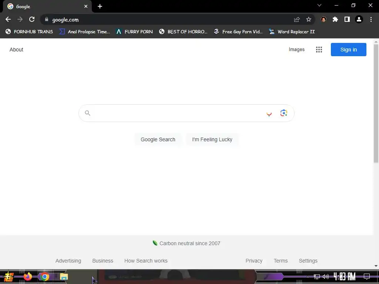
Task: Open the Advertising footer link
Action: 68,261
